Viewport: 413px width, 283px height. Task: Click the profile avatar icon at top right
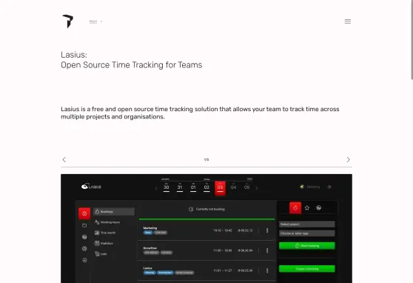[x=302, y=187]
